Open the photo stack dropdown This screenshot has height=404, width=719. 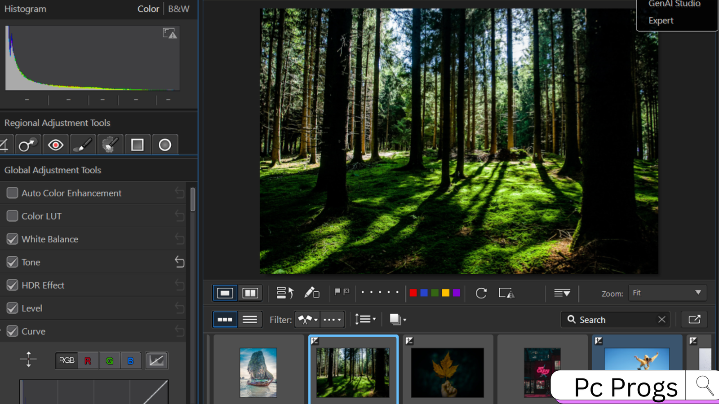click(398, 320)
